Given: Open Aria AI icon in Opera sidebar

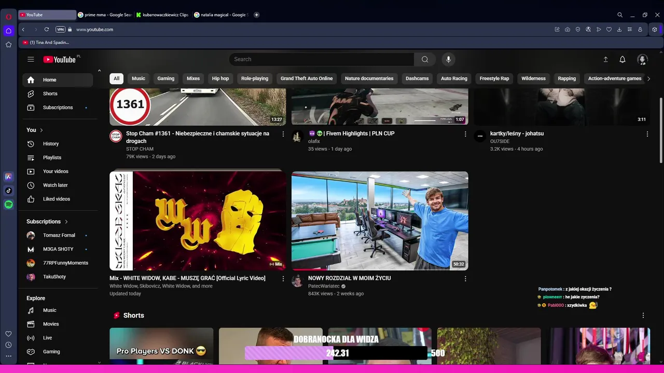Looking at the screenshot, I should [8, 177].
